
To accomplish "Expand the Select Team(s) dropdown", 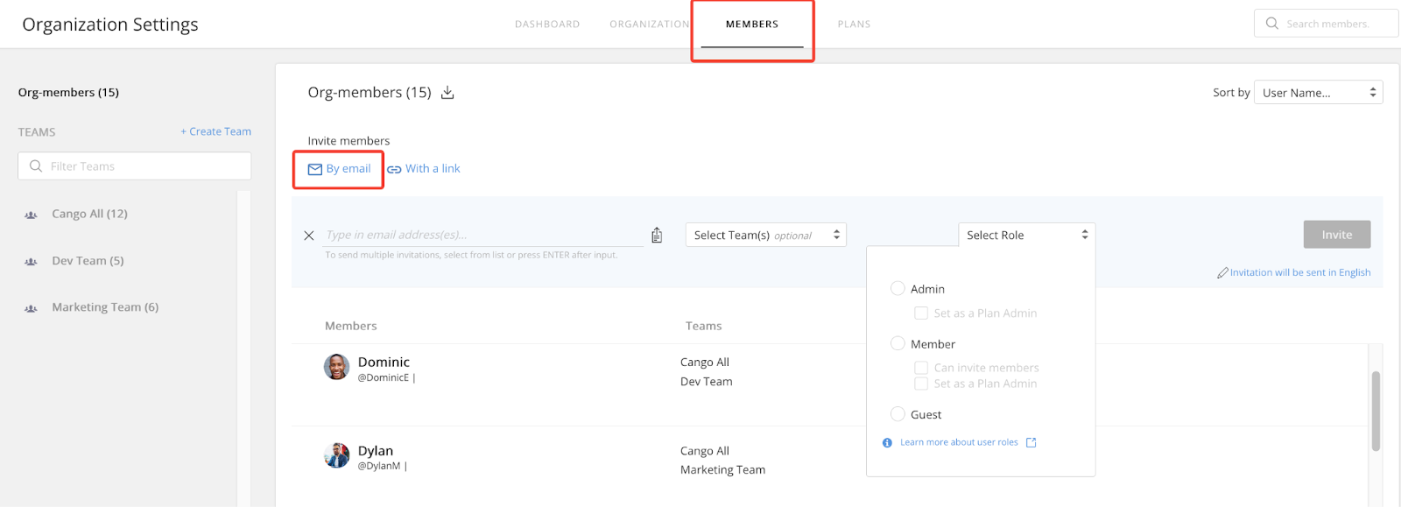I will click(x=765, y=235).
